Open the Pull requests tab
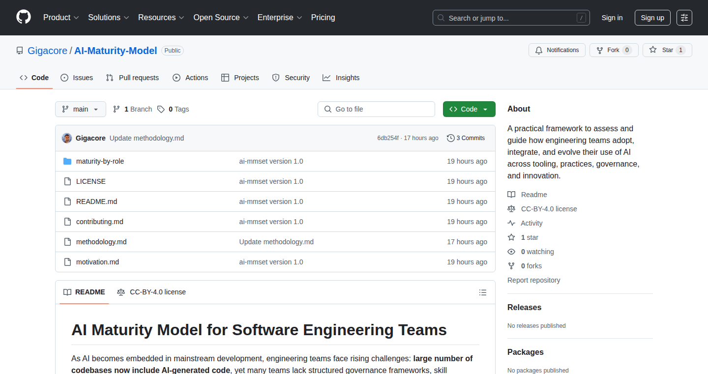The width and height of the screenshot is (708, 374). (133, 78)
